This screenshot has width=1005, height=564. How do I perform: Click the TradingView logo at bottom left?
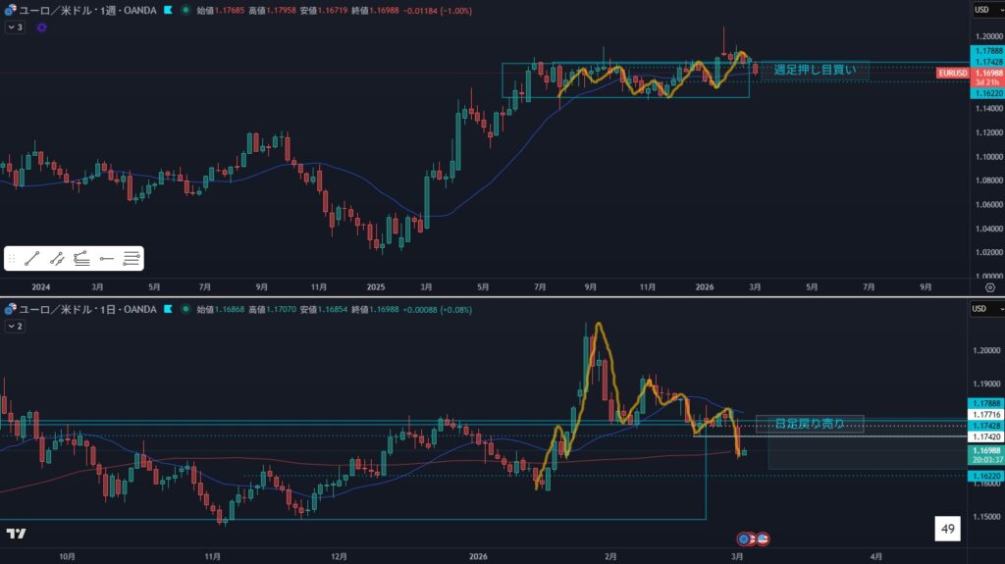click(16, 534)
